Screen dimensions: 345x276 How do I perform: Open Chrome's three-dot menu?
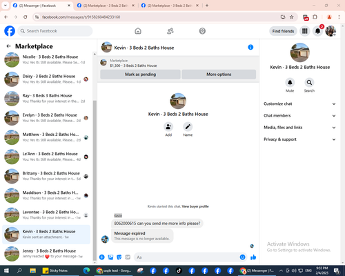339,17
